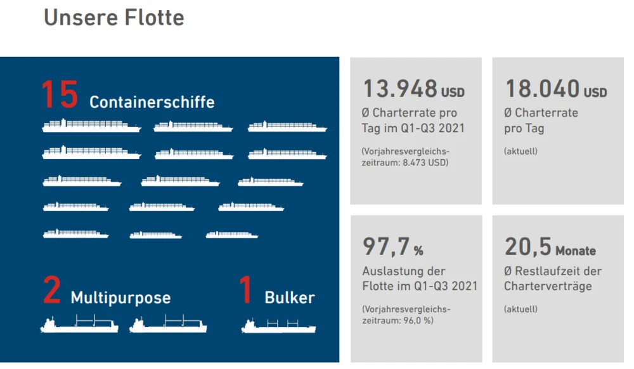634x369 pixels.
Task: Click the Unsere Flotte title
Action: click(114, 17)
